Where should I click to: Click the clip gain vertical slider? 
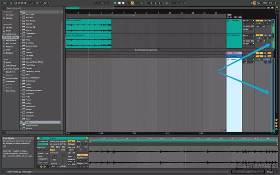(63, 159)
